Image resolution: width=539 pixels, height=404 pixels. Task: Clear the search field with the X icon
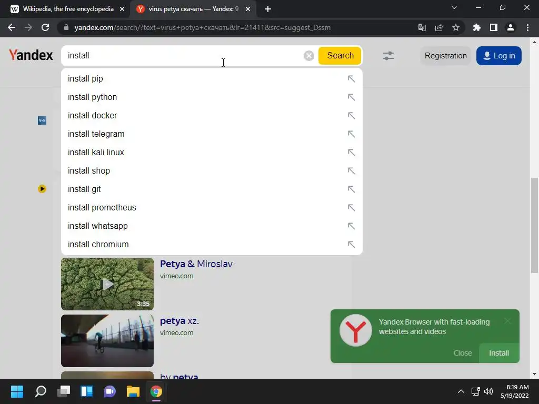(x=308, y=56)
